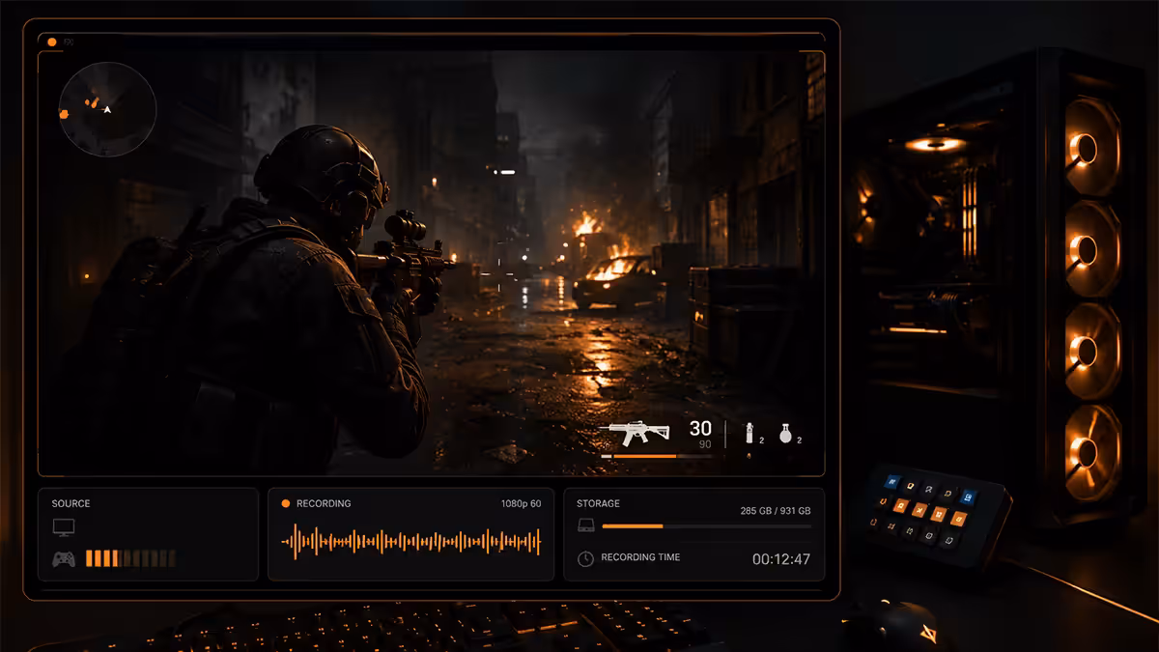The width and height of the screenshot is (1159, 652).
Task: Click the monitor icon under SOURCE
Action: (x=64, y=527)
